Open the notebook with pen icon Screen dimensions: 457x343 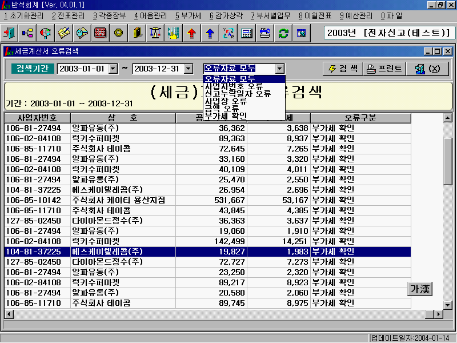tap(64, 33)
